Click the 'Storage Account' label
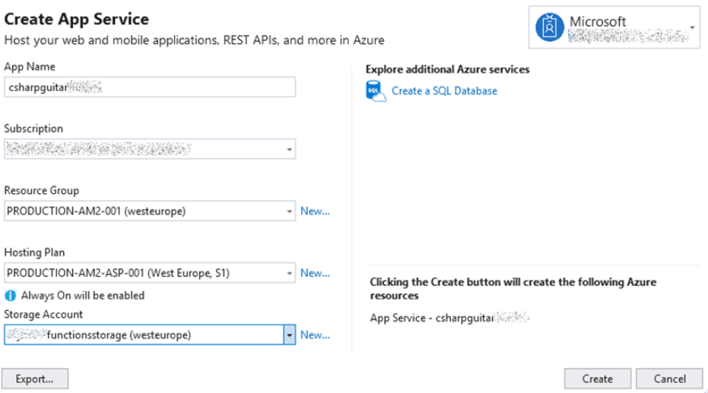Image resolution: width=708 pixels, height=393 pixels. [43, 315]
